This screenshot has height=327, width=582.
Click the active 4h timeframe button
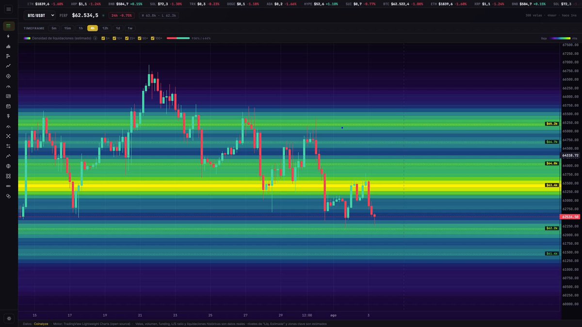[93, 28]
